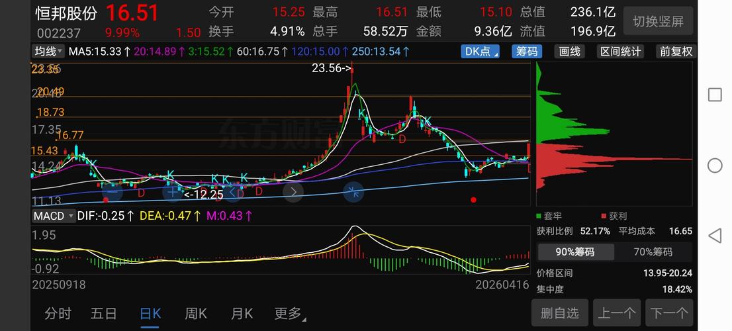Image resolution: width=732 pixels, height=331 pixels.
Task: Tap the MA5:15.33 moving average label
Action: pyautogui.click(x=100, y=52)
